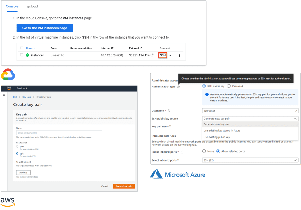Image resolution: width=301 pixels, height=210 pixels.
Task: Click the blue info icon in Azure notice
Action: point(207,94)
